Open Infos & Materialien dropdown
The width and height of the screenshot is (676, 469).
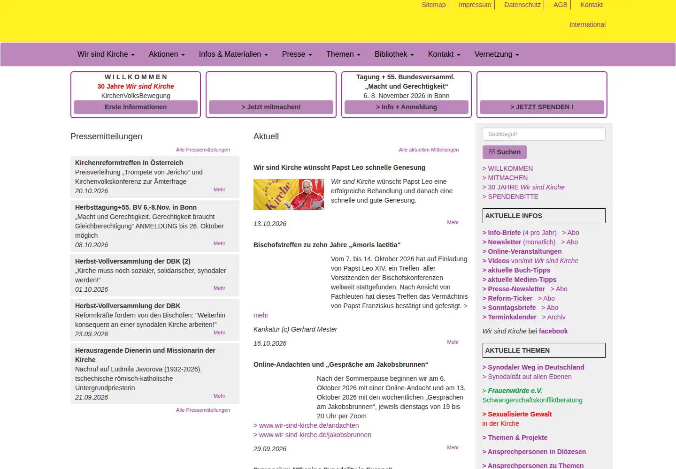pyautogui.click(x=233, y=54)
